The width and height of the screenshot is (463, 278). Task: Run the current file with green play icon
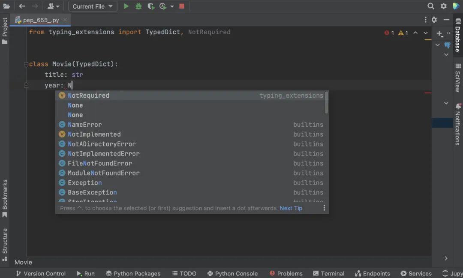[126, 6]
